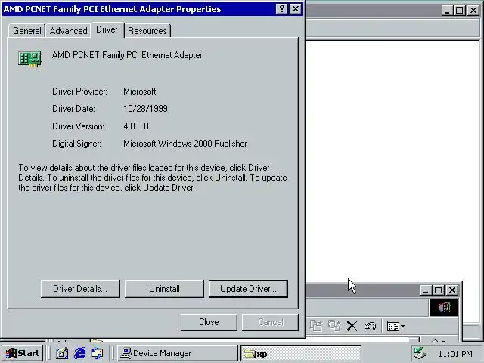Select the Driver tab

(107, 29)
